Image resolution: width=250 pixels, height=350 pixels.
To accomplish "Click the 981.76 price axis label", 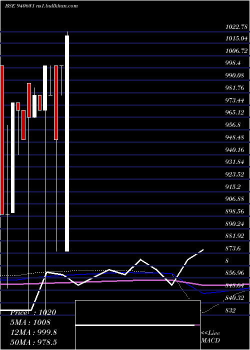I will [235, 88].
